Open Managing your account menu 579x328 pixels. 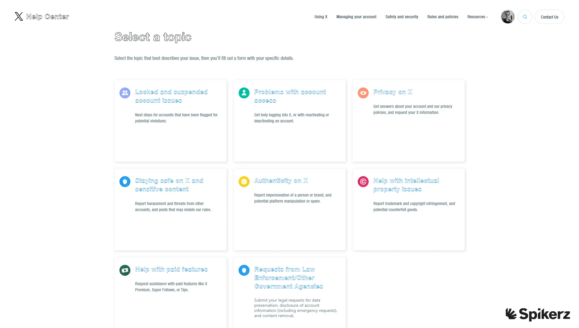356,17
